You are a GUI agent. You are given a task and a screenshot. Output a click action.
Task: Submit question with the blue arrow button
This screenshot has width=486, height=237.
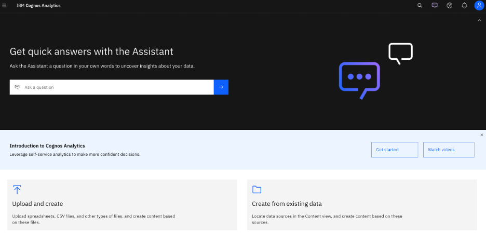(x=221, y=87)
